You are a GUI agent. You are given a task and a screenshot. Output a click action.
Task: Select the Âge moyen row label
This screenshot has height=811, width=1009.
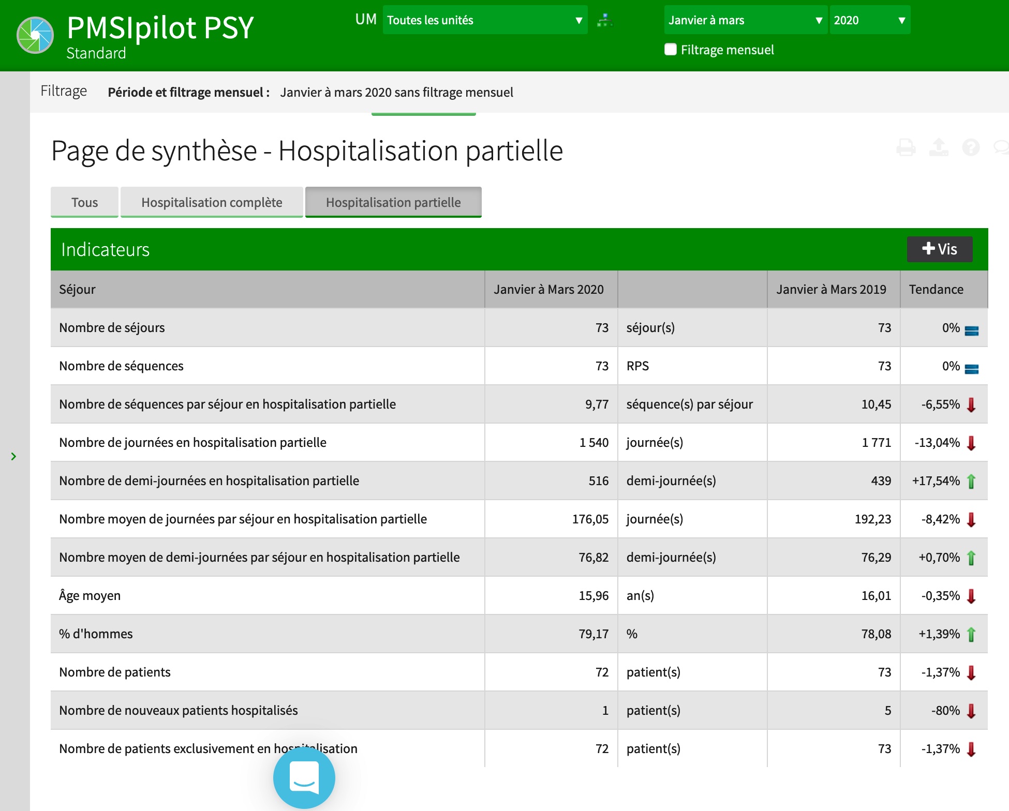pyautogui.click(x=90, y=595)
